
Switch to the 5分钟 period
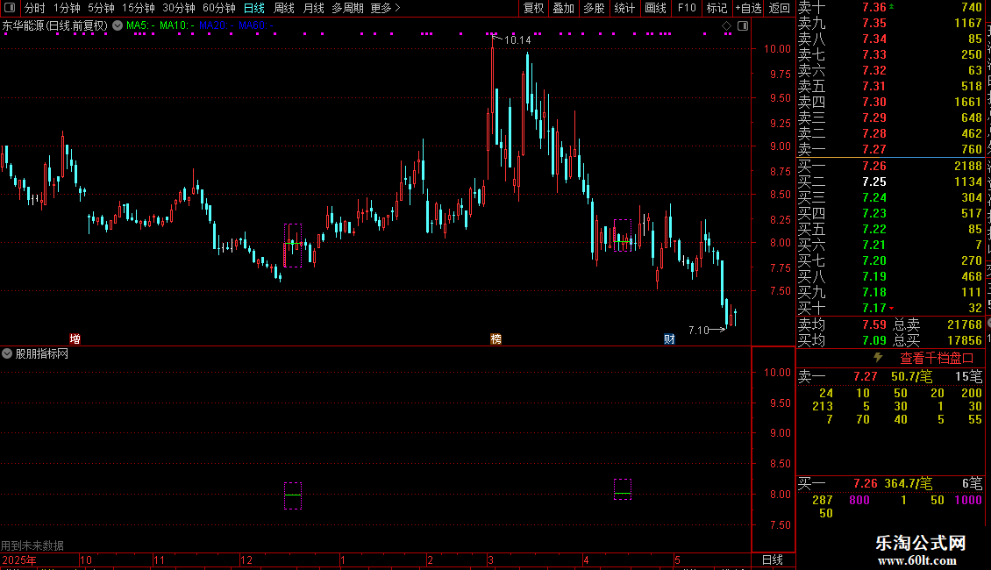[101, 8]
